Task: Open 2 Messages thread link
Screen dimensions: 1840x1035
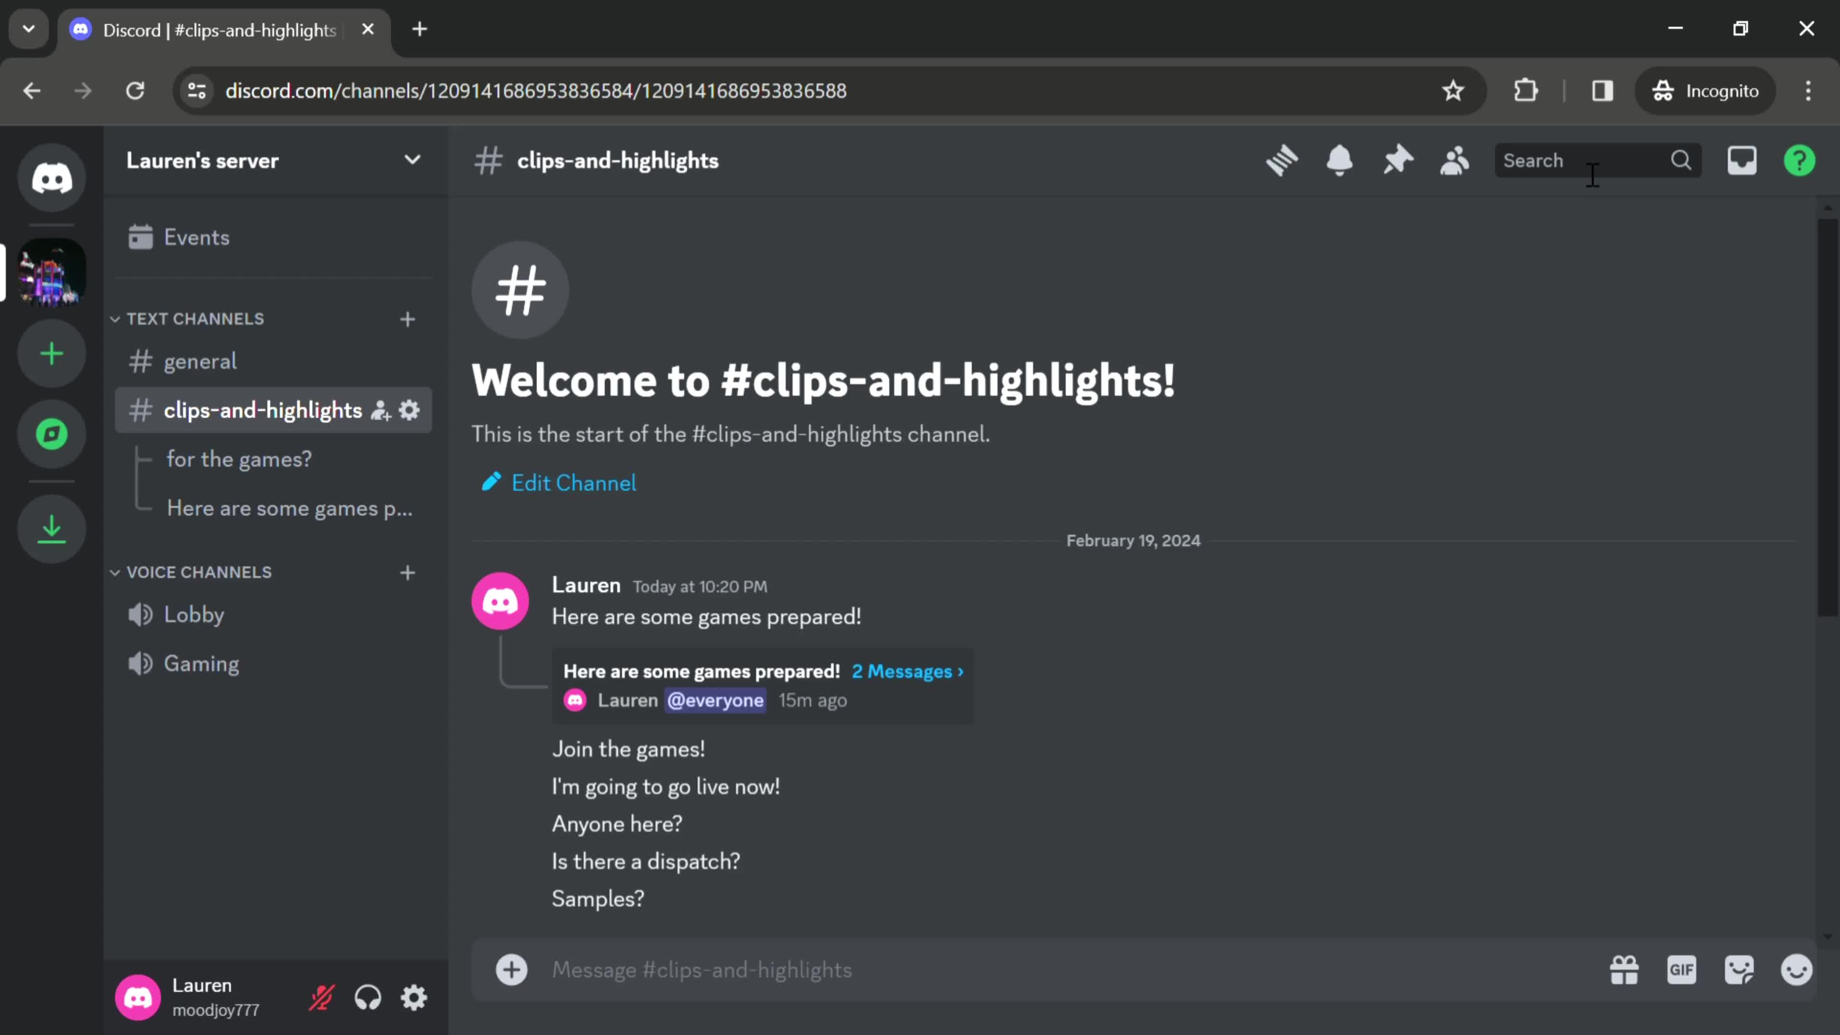Action: (x=907, y=672)
